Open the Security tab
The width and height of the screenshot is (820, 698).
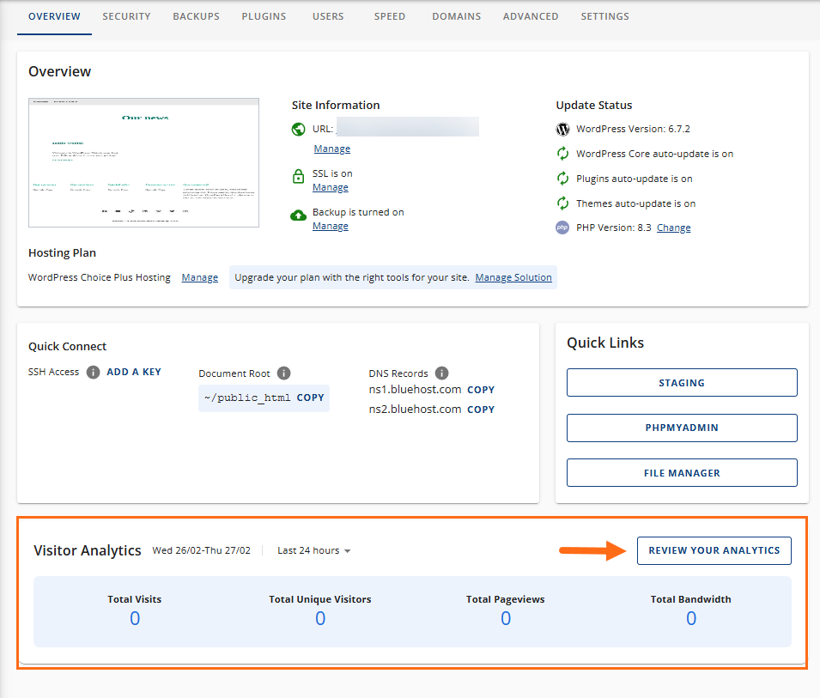[126, 16]
